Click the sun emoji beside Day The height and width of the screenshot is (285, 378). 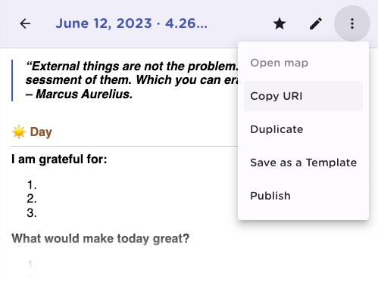(19, 132)
